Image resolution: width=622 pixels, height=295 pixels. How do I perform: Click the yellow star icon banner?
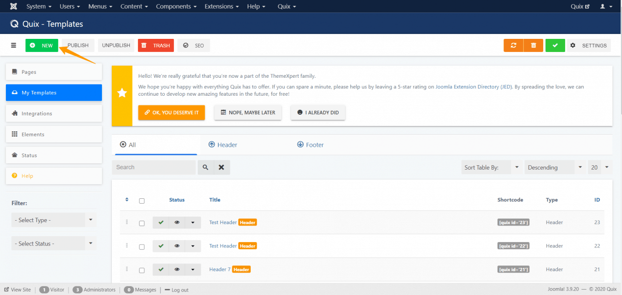click(x=122, y=93)
